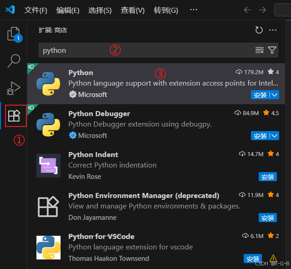The width and height of the screenshot is (291, 269).
Task: Install the Python extension by Microsoft
Action: [x=260, y=95]
